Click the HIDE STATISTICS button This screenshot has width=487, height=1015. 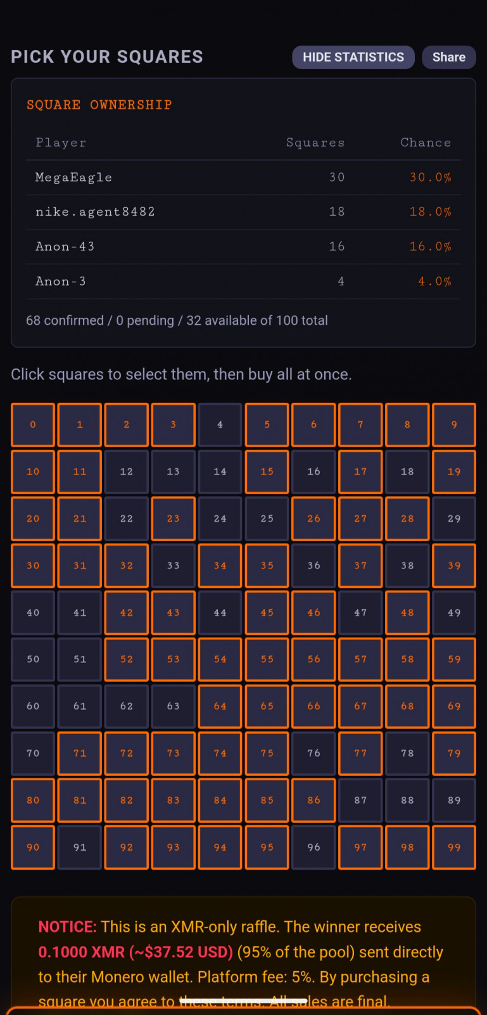(x=353, y=57)
